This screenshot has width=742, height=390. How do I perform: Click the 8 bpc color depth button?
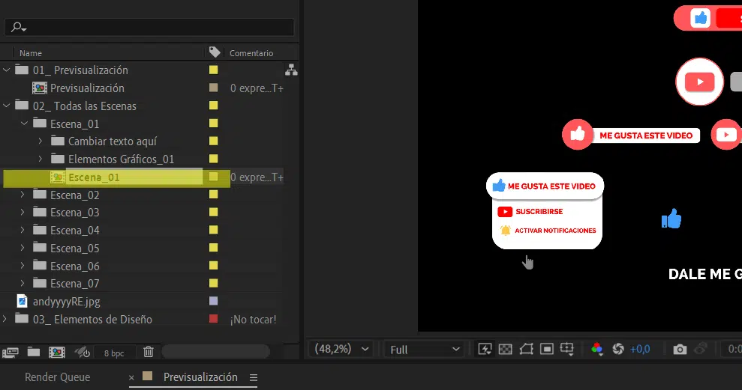coord(114,353)
